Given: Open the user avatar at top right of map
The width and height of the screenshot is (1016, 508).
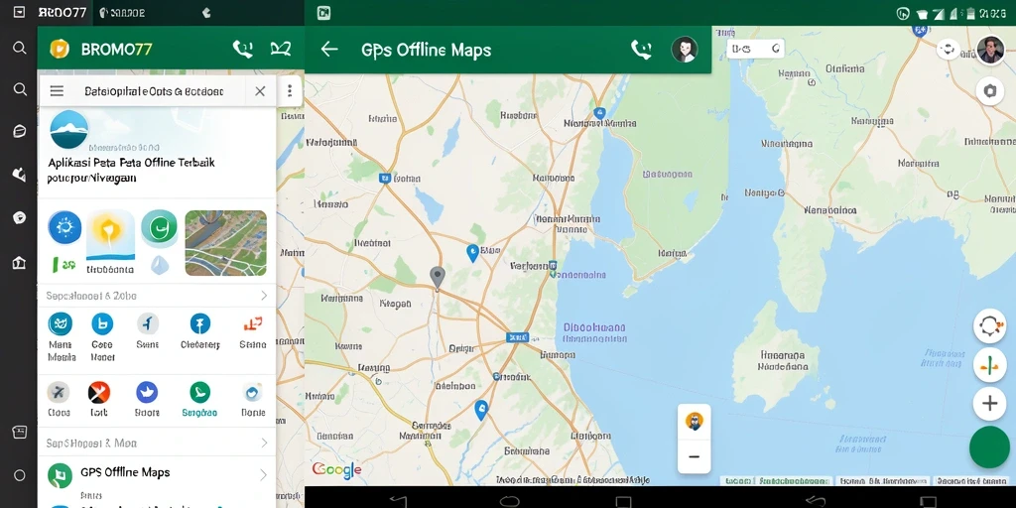Looking at the screenshot, I should [991, 50].
